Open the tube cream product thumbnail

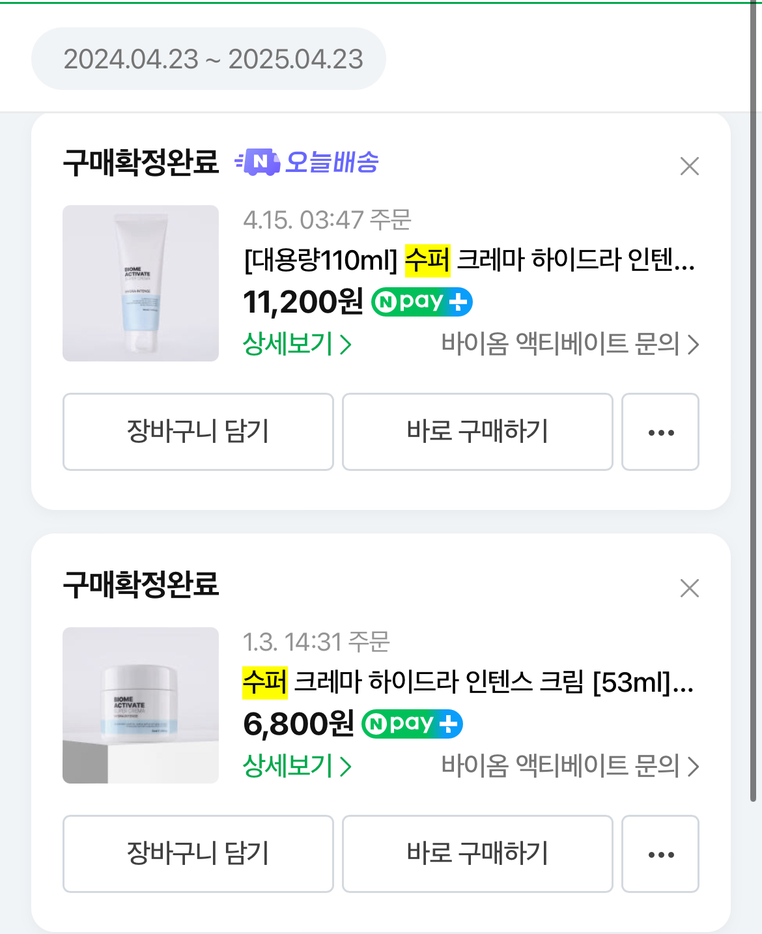141,283
